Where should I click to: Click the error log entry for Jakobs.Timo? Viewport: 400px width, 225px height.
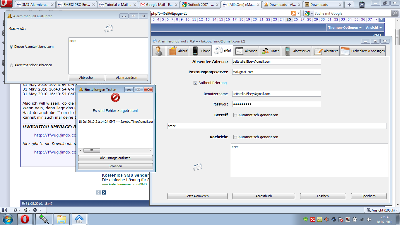[115, 122]
